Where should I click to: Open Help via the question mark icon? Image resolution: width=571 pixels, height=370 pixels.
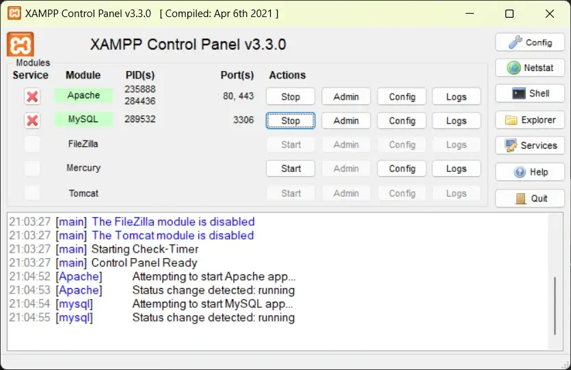coord(530,172)
